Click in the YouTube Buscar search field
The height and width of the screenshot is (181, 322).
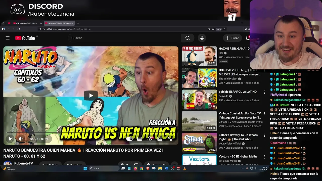tap(124, 38)
